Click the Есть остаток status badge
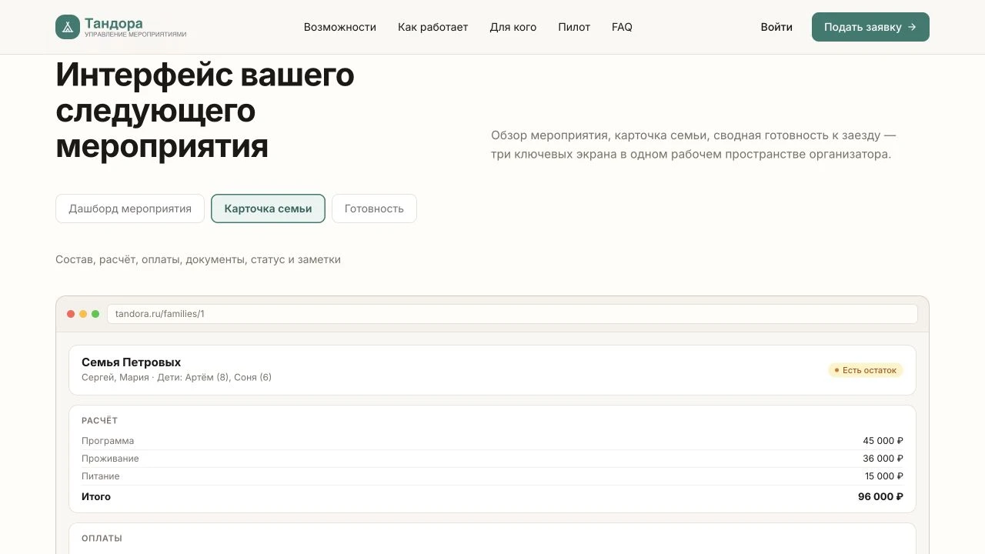The image size is (985, 554). (866, 370)
